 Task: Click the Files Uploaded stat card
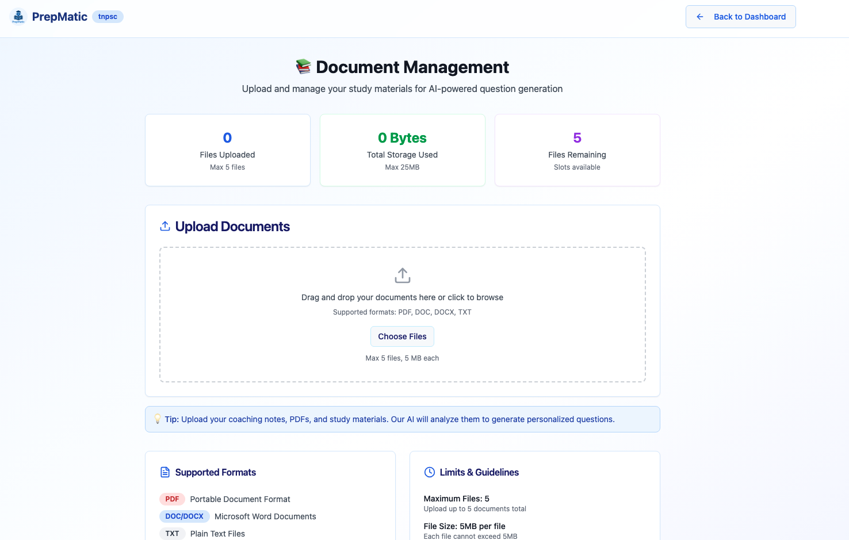227,150
